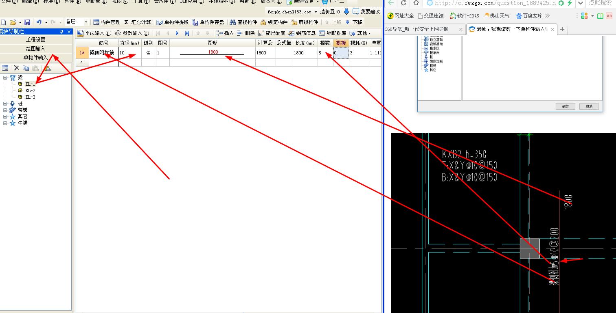Open a new browser tab with plus
616x313 pixels.
[x=562, y=29]
